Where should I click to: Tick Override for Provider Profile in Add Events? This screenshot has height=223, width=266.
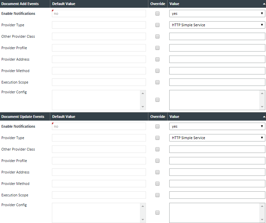click(157, 48)
